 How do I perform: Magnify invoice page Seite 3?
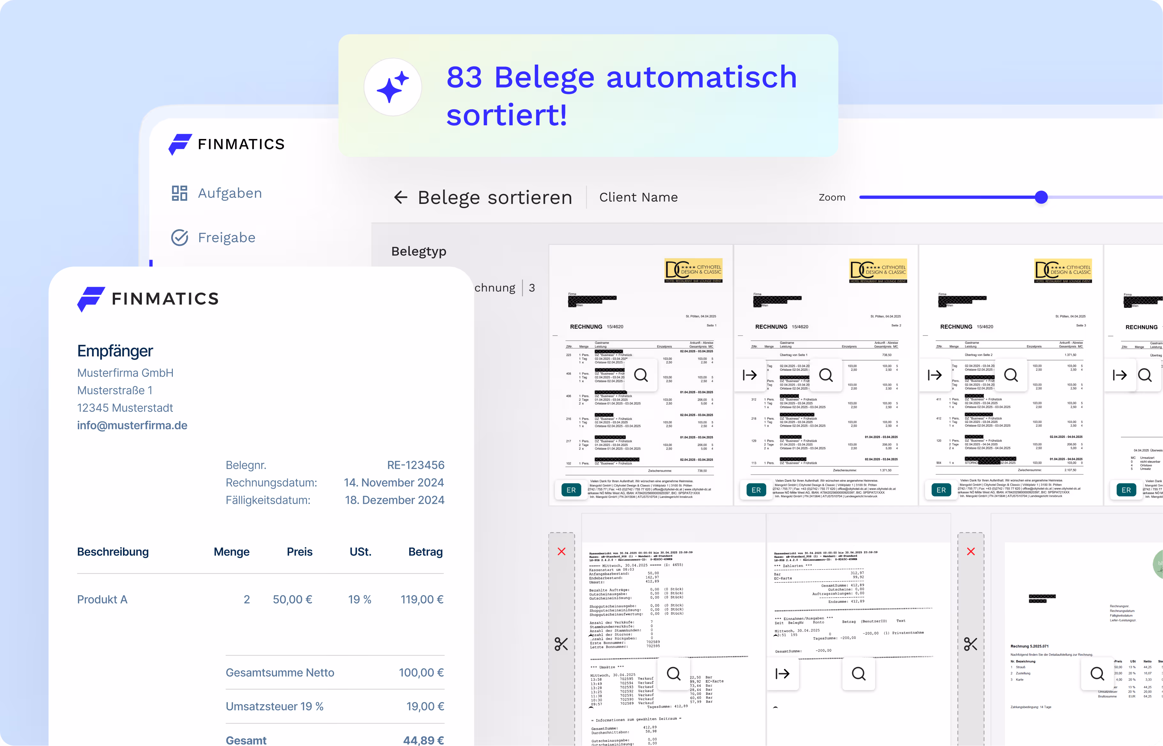[x=1011, y=375]
